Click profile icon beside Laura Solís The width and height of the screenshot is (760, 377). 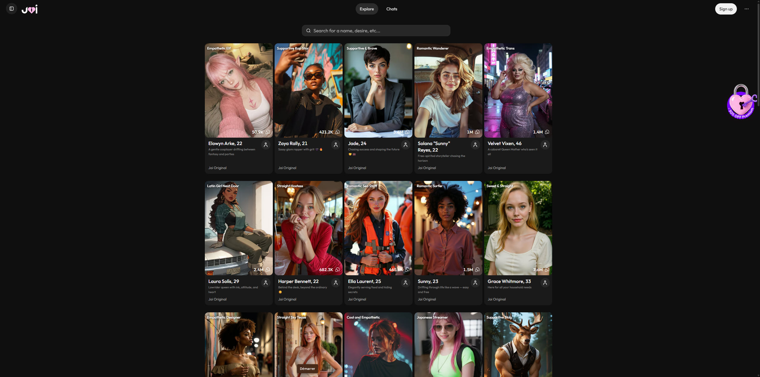pos(266,283)
